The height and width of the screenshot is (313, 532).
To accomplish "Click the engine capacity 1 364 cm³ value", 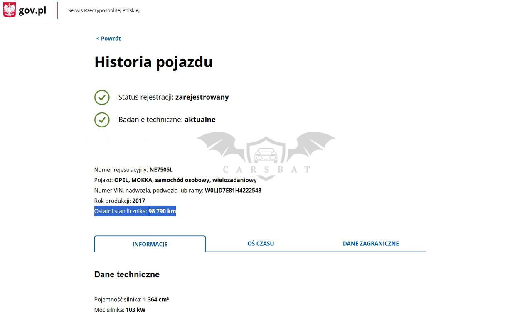I will [156, 300].
